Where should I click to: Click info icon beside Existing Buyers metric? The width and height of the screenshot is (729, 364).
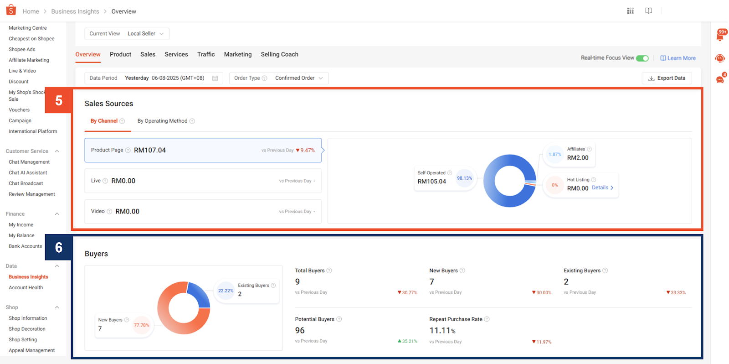605,270
